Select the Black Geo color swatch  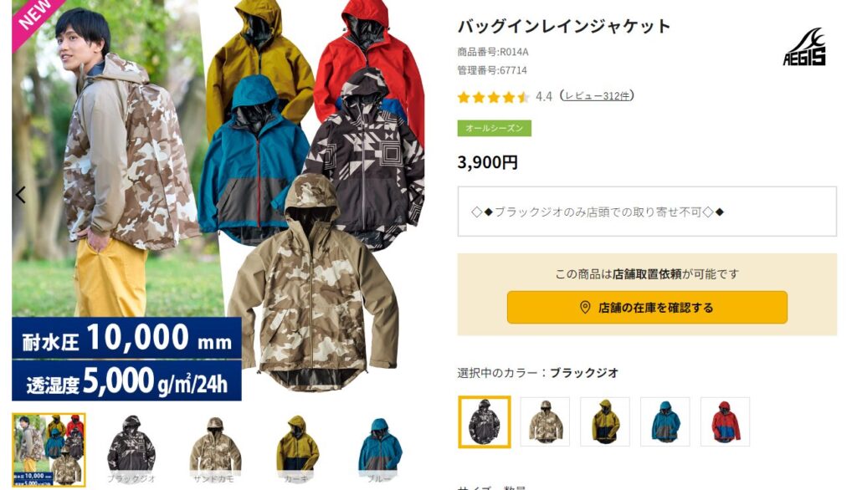(485, 421)
